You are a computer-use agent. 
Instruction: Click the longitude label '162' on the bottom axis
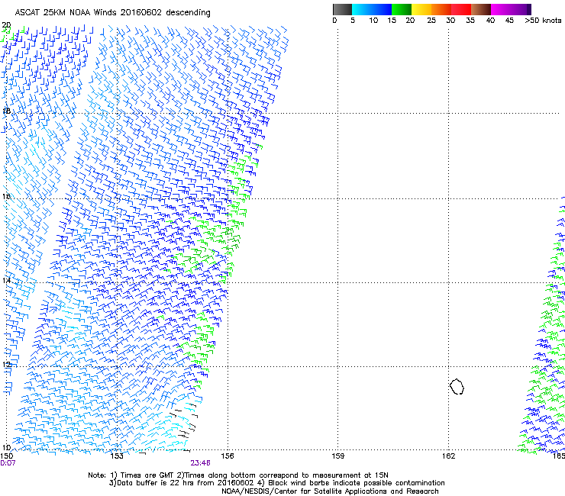(448, 456)
